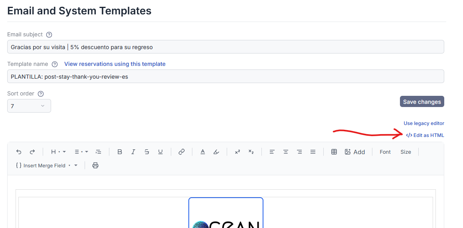Image resolution: width=463 pixels, height=228 pixels.
Task: Toggle italic text style
Action: 133,152
